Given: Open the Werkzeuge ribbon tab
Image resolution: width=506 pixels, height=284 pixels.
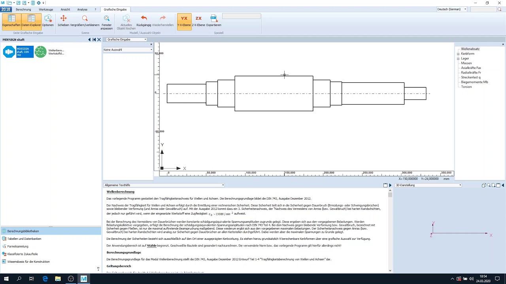Looking at the screenshot, I should coord(46,9).
